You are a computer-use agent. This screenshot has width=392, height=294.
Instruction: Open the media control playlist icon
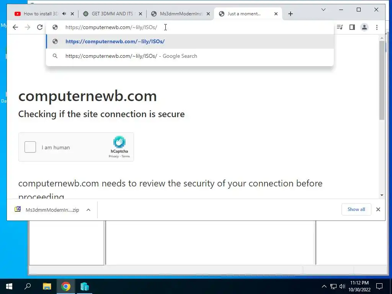(340, 27)
